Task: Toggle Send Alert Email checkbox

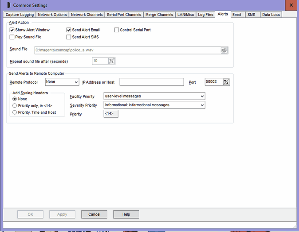Action: click(x=69, y=30)
